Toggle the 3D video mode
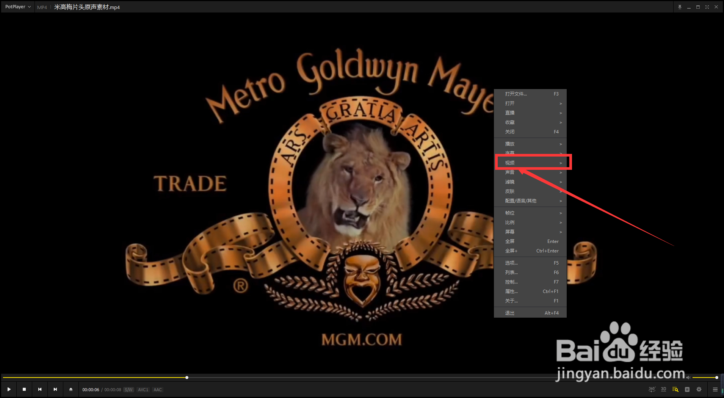Viewport: 724px width, 398px height. (663, 389)
